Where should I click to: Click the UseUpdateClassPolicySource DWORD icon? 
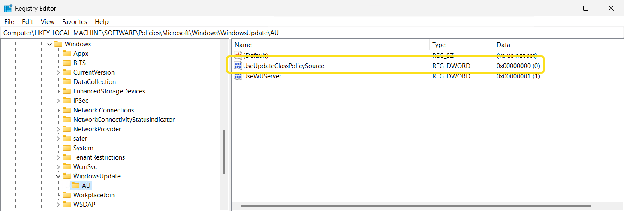pos(238,66)
